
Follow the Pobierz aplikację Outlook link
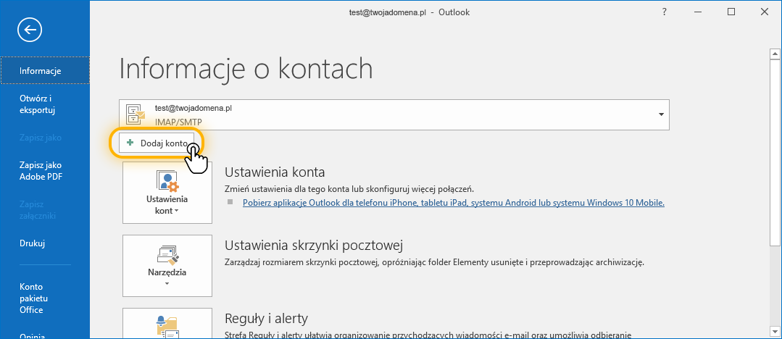(x=453, y=203)
